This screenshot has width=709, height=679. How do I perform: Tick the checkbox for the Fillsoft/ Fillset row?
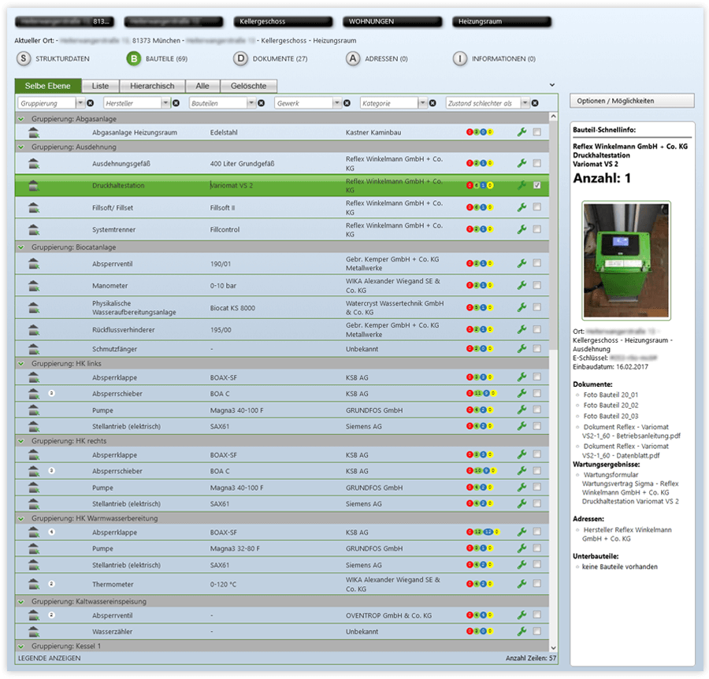coord(536,207)
